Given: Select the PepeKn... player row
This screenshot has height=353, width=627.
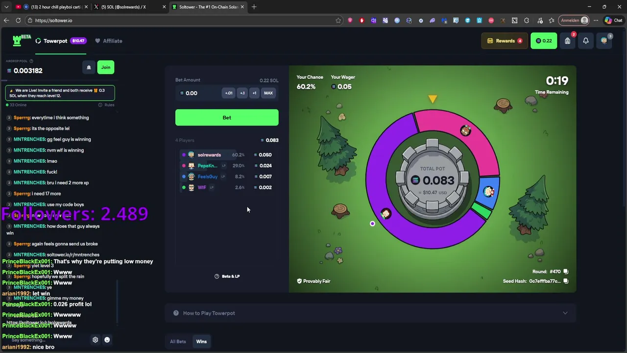Looking at the screenshot, I should (x=226, y=166).
